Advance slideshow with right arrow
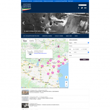Viewport: 110px width, 110px height. point(86,23)
